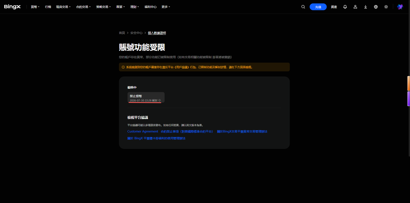
Task: Click the orange 用戶協議 warning banner
Action: 204,67
